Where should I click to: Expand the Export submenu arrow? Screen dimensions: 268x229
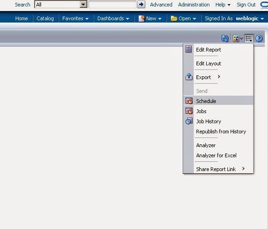[219, 77]
